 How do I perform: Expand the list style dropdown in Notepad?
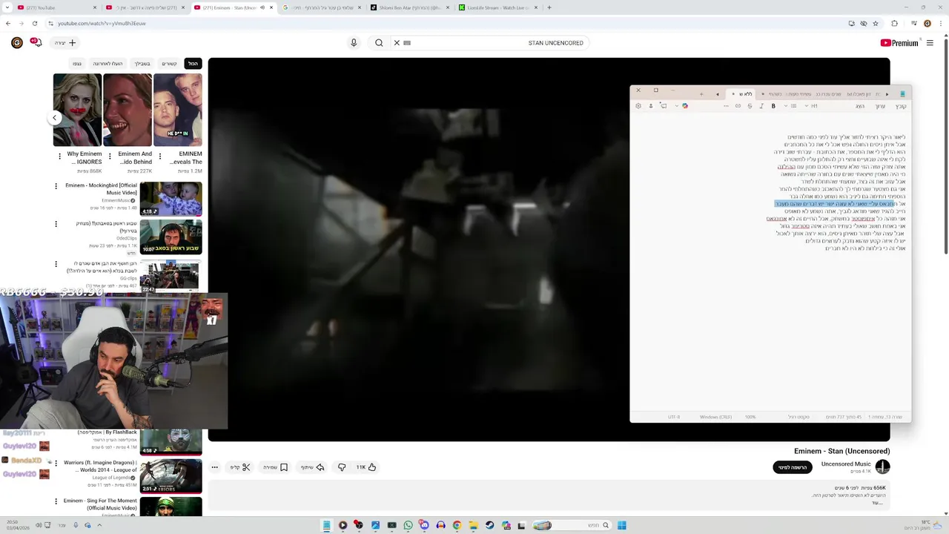785,106
